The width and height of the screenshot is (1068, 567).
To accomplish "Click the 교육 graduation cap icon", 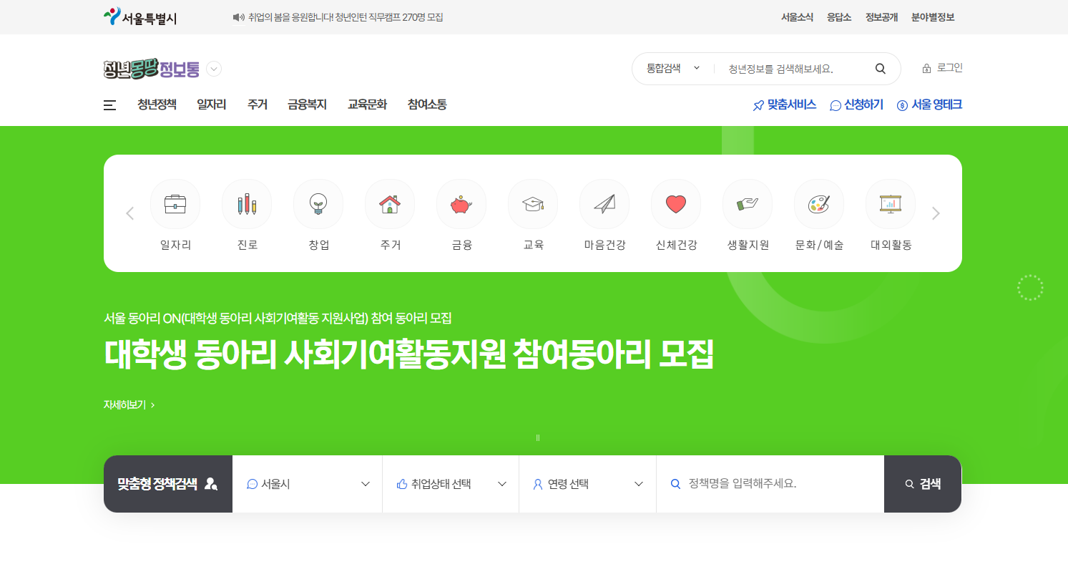I will [x=533, y=204].
